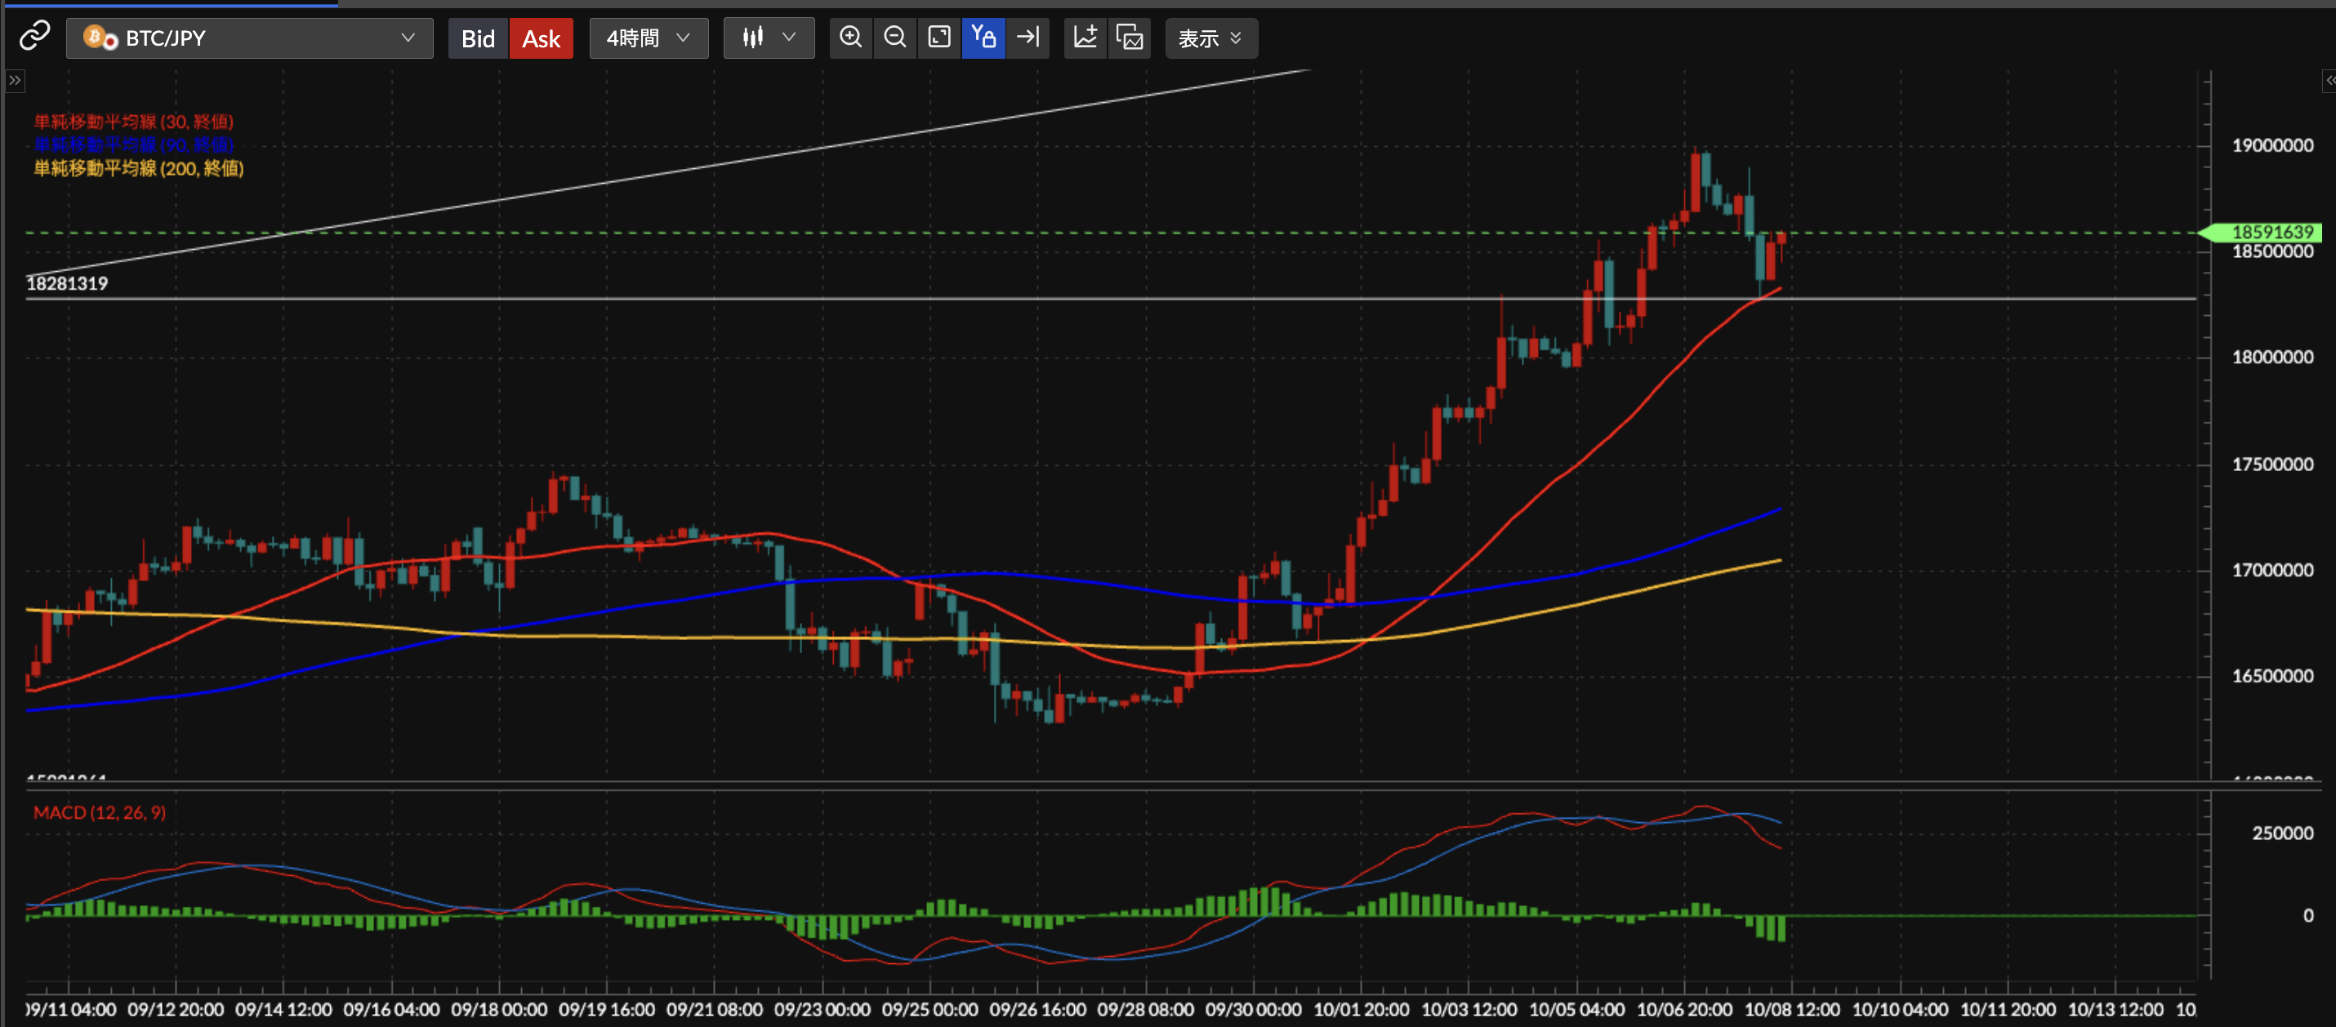Image resolution: width=2336 pixels, height=1027 pixels.
Task: Open the 4時間 timeframe dropdown
Action: 649,38
